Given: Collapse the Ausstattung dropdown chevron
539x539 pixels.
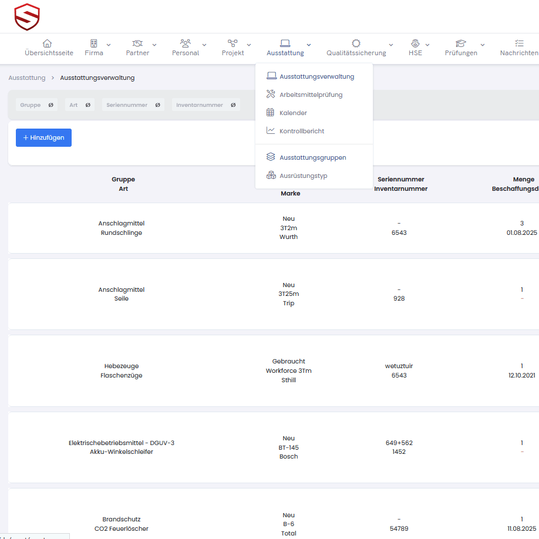Looking at the screenshot, I should tap(309, 45).
